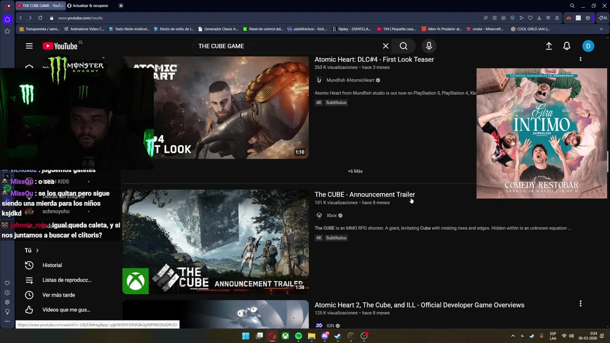Open File Explorer from the taskbar
Viewport: 610px width, 343px height.
point(312,336)
